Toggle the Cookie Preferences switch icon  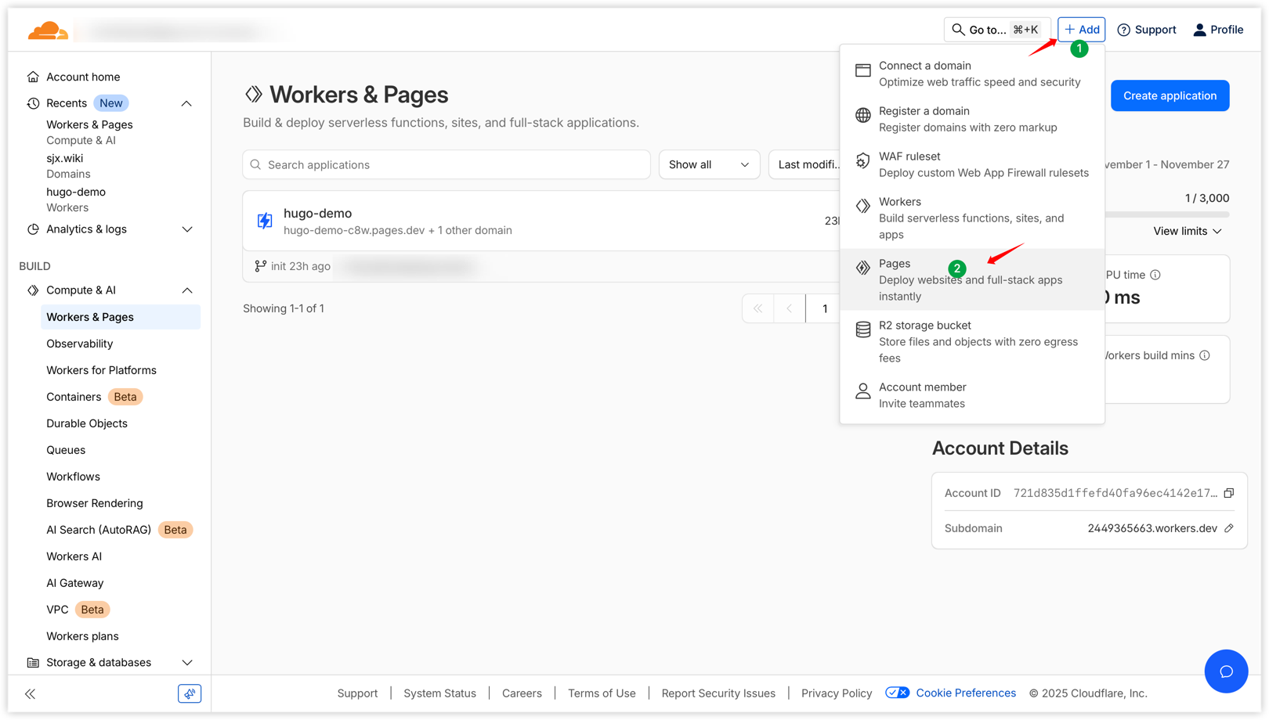pos(898,693)
